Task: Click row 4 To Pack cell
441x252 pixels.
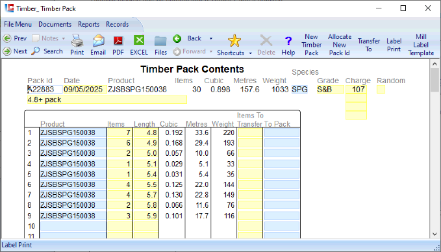Action: pyautogui.click(x=281, y=164)
